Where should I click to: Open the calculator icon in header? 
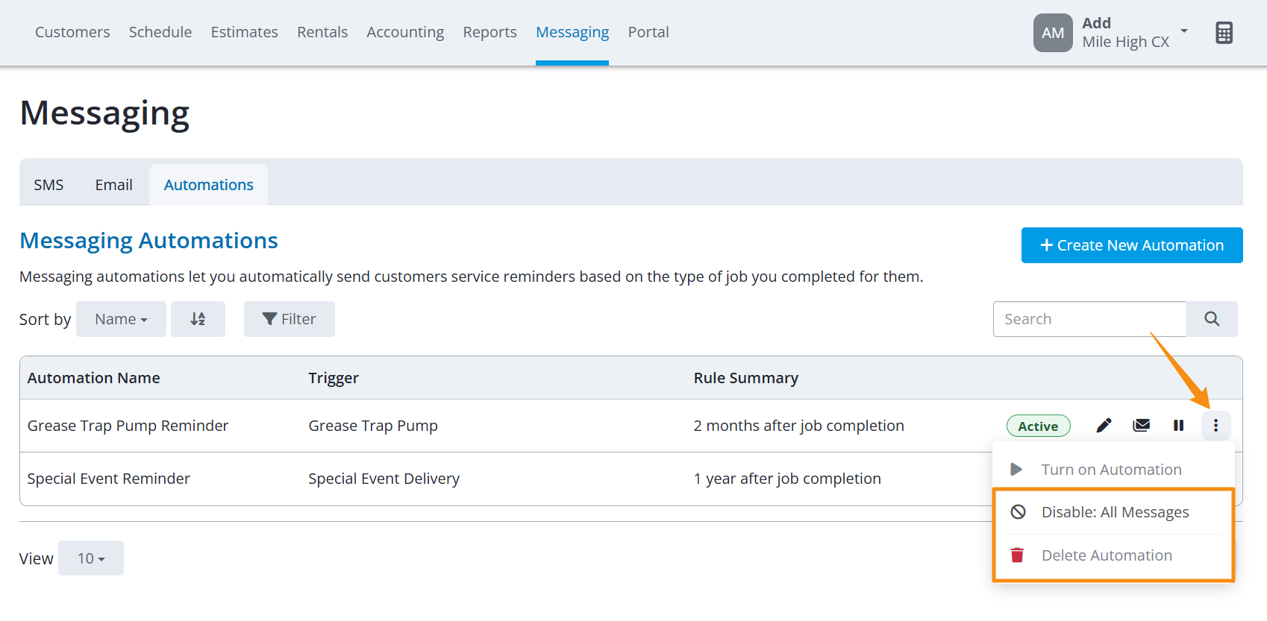[x=1224, y=33]
